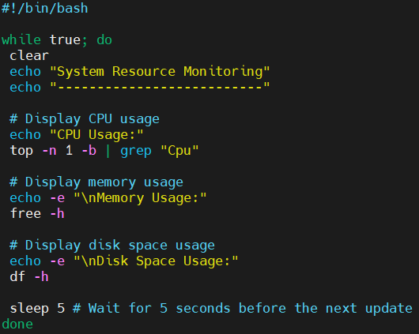Click the "done" keyword
419x334 pixels.
[x=17, y=324]
